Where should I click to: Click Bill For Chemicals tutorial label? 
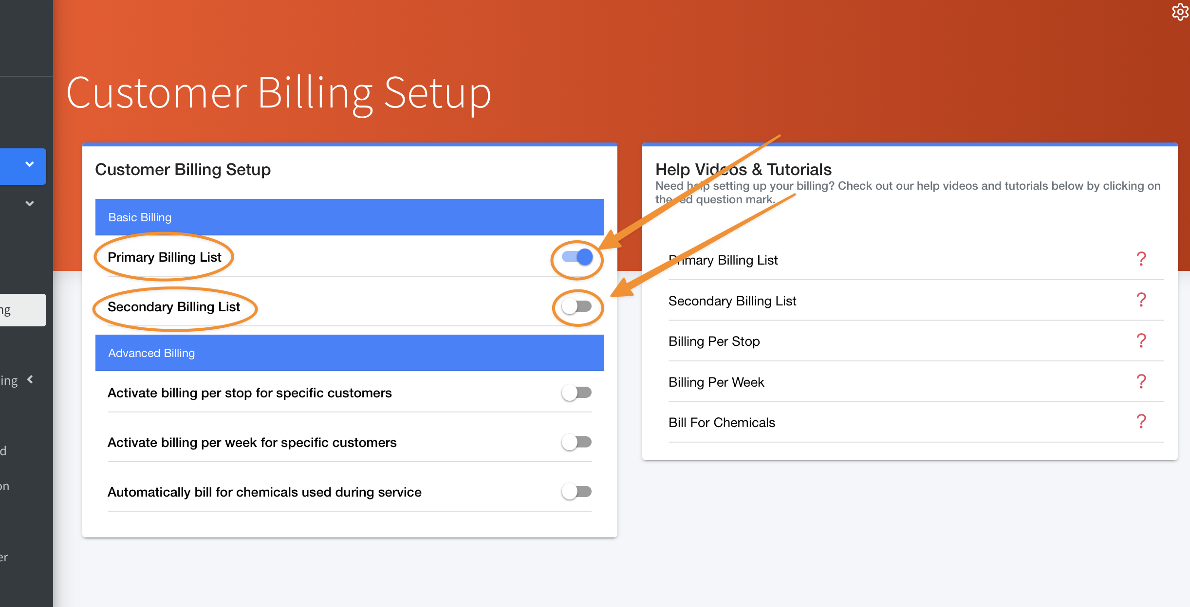coord(722,423)
